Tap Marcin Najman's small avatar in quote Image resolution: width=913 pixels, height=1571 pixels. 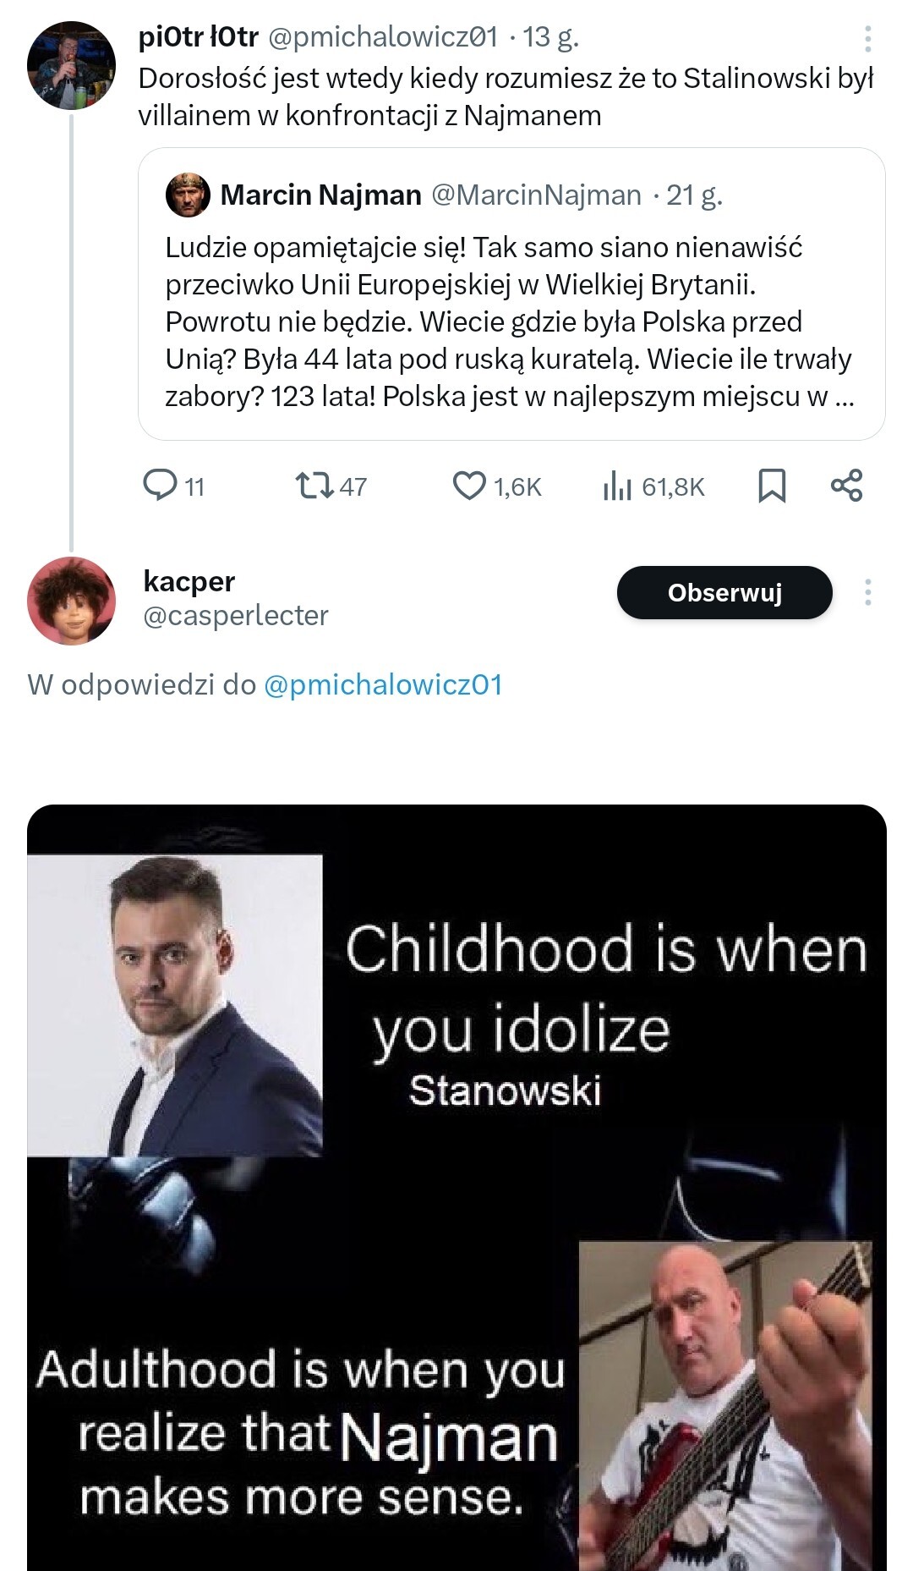188,195
